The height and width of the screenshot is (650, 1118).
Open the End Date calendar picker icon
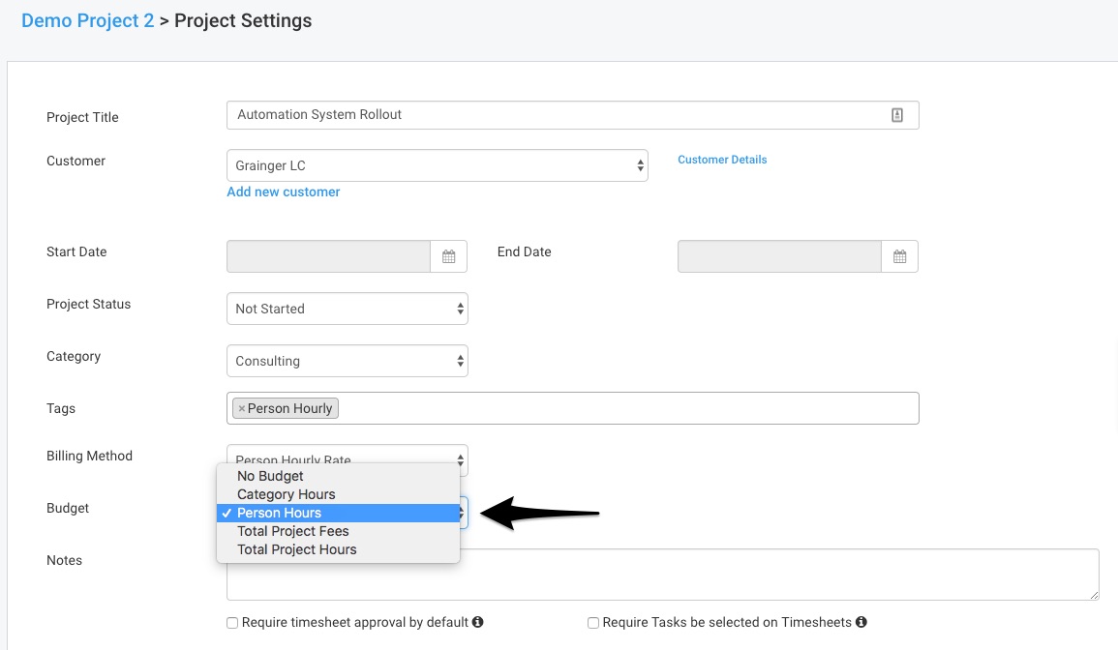point(899,256)
